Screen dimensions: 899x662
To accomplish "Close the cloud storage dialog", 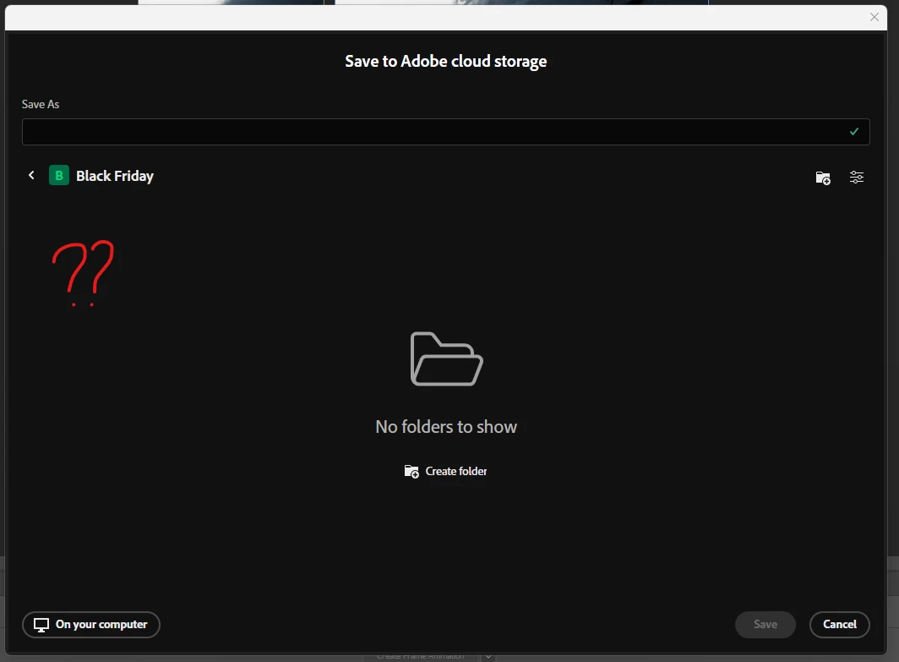I will (874, 17).
